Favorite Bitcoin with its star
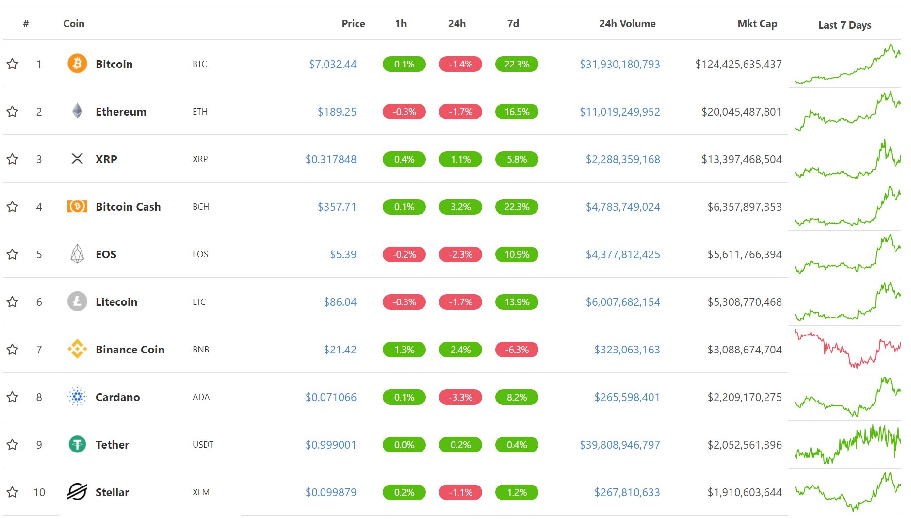Viewport: 911px width, 519px height. coord(13,64)
